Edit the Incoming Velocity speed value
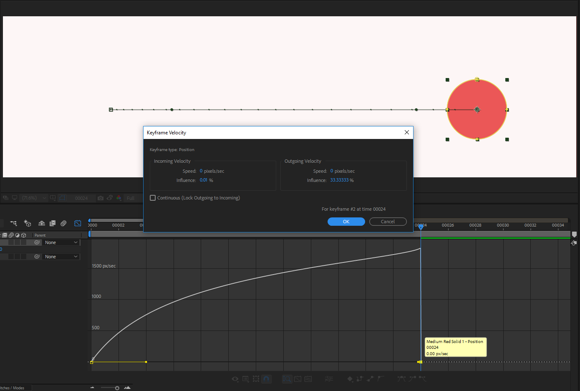 coord(201,171)
